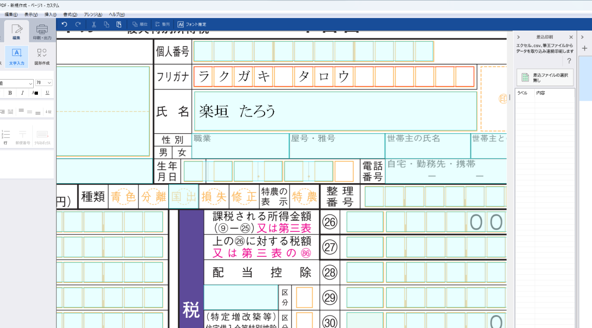
Task: Click the 差込ファイルの選択 button
Action: tap(545, 77)
